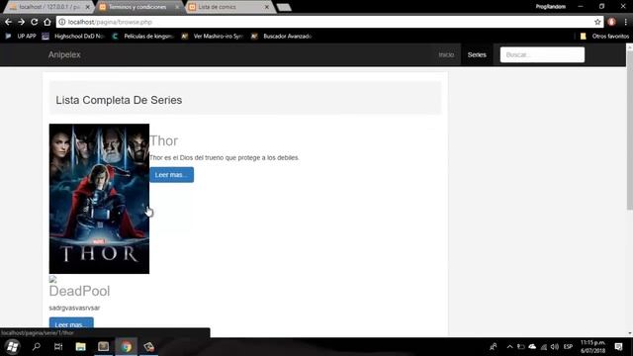Open the UP APP bookmark

tap(21, 37)
